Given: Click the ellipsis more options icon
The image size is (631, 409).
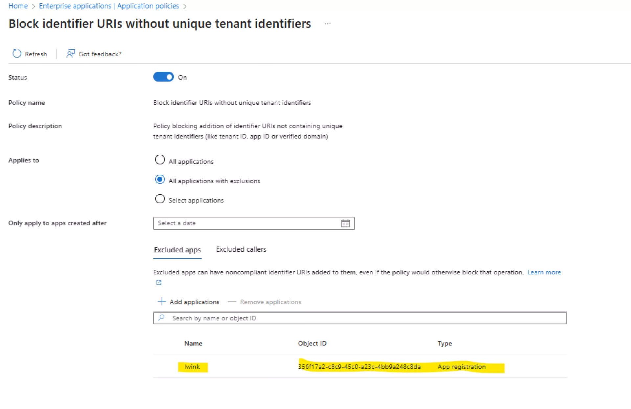Looking at the screenshot, I should point(327,24).
